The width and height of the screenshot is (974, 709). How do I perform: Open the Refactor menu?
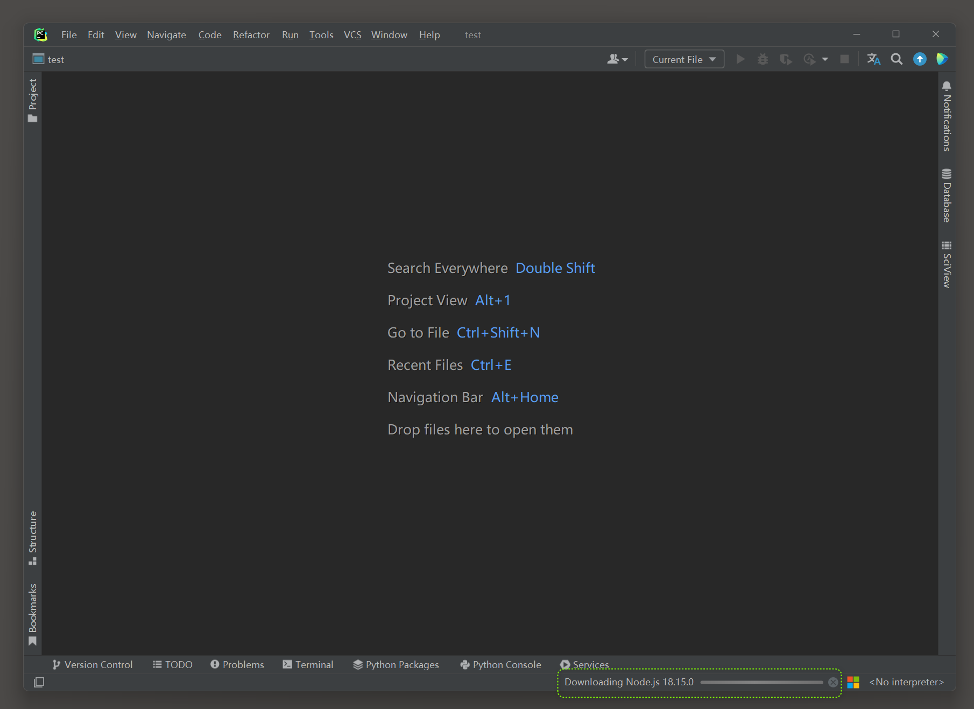(251, 34)
